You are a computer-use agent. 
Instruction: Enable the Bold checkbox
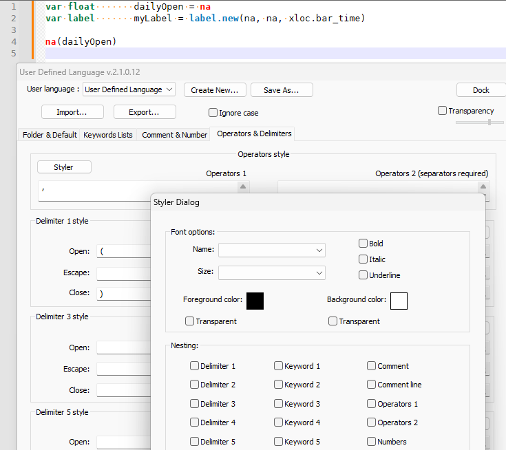coord(363,243)
